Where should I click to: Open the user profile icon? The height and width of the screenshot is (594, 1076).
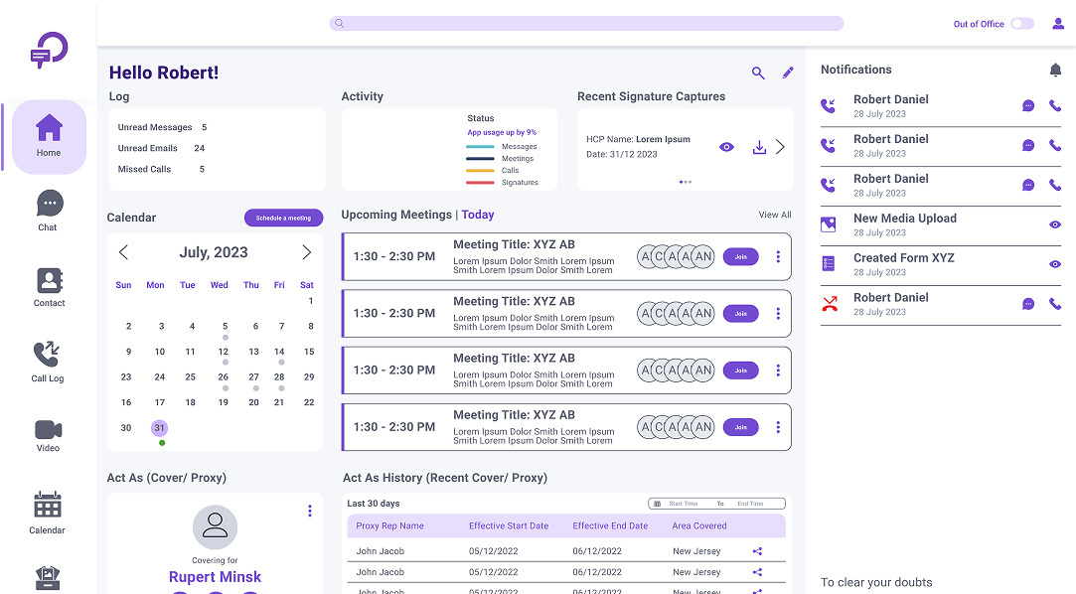(x=1058, y=24)
